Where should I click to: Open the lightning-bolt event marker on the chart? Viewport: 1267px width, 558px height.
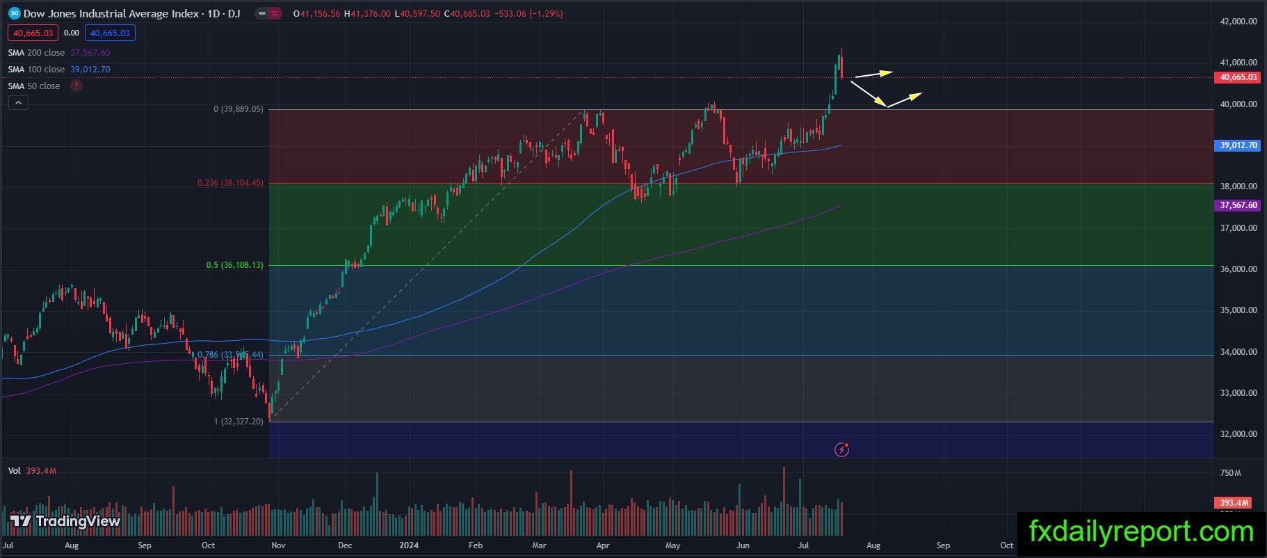(x=841, y=449)
